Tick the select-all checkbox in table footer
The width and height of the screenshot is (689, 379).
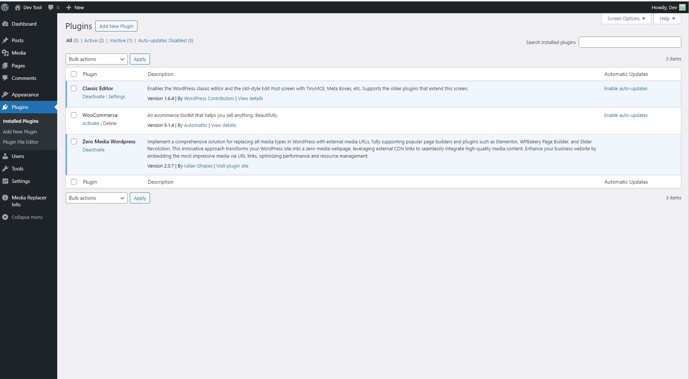tap(74, 182)
